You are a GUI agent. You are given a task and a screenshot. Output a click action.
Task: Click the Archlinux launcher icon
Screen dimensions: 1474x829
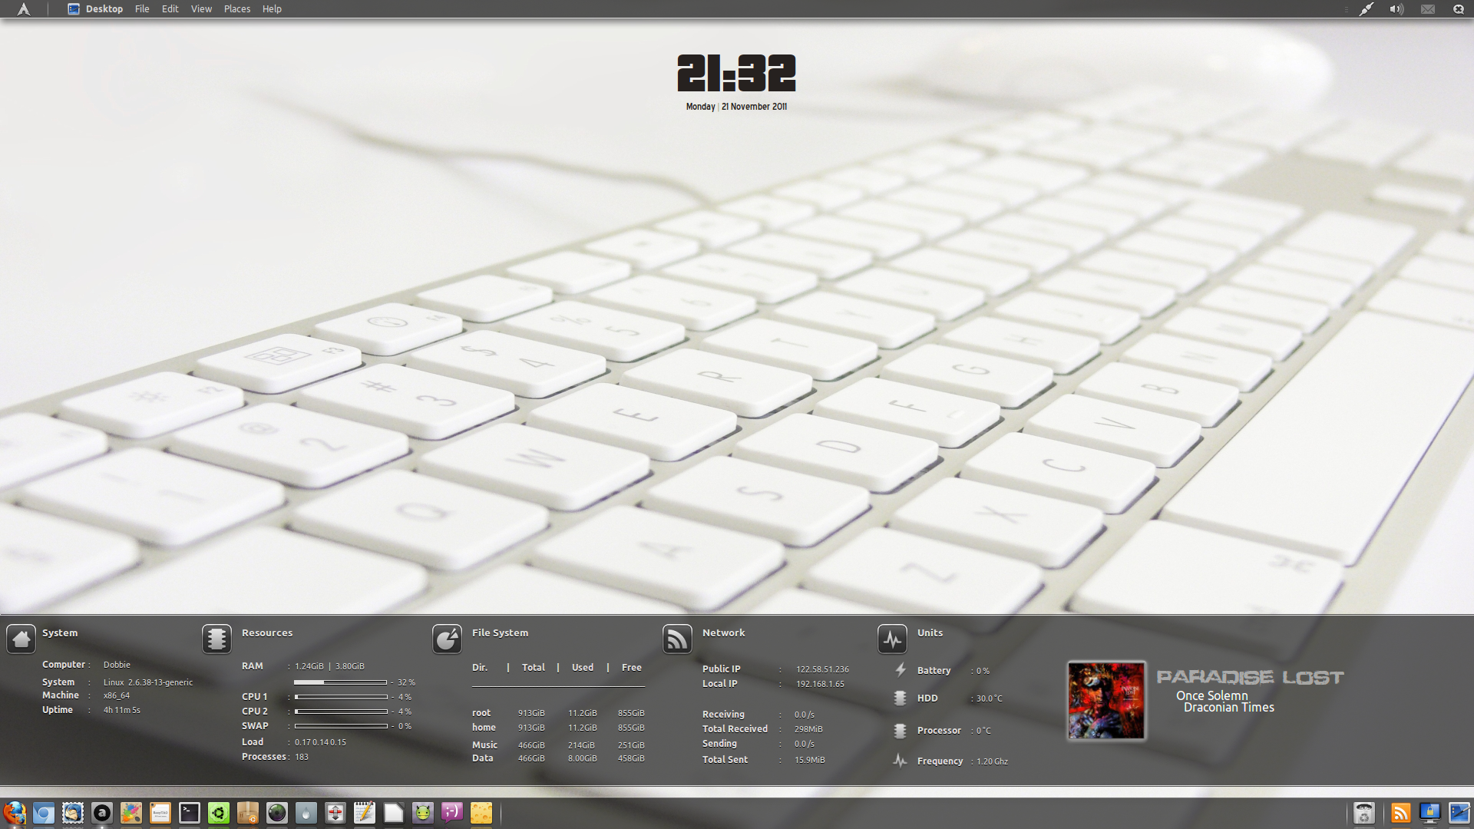22,9
